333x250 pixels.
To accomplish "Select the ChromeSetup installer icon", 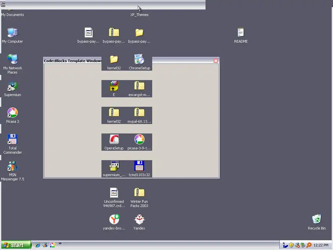I will click(x=139, y=59).
